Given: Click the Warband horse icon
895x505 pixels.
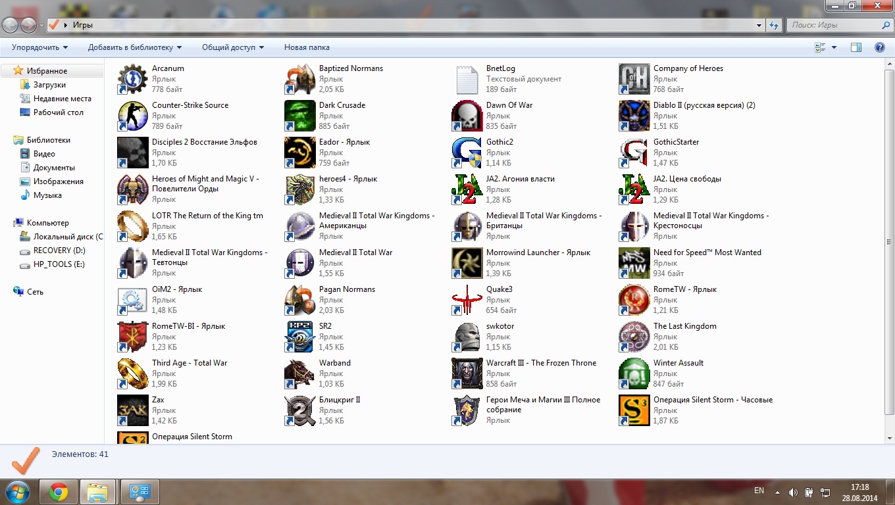Looking at the screenshot, I should pyautogui.click(x=300, y=373).
